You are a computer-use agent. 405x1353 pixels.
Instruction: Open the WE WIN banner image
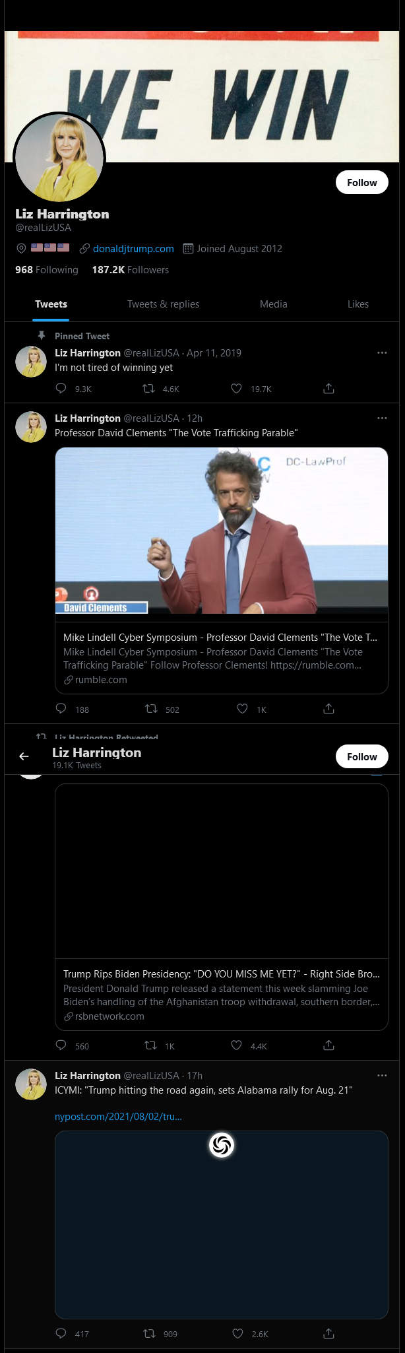[202, 96]
